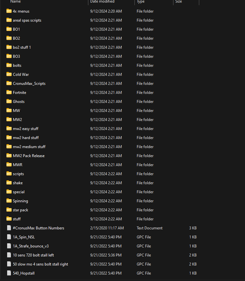Click the BO3 folder icon
Image resolution: width=245 pixels, height=281 pixels.
[9, 56]
